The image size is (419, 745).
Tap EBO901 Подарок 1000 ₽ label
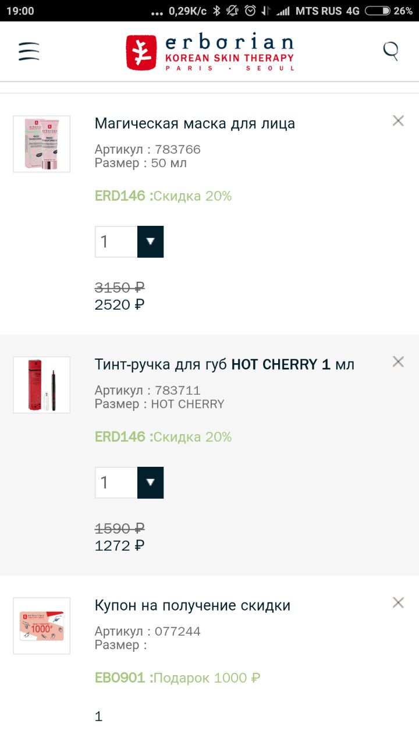pyautogui.click(x=177, y=678)
